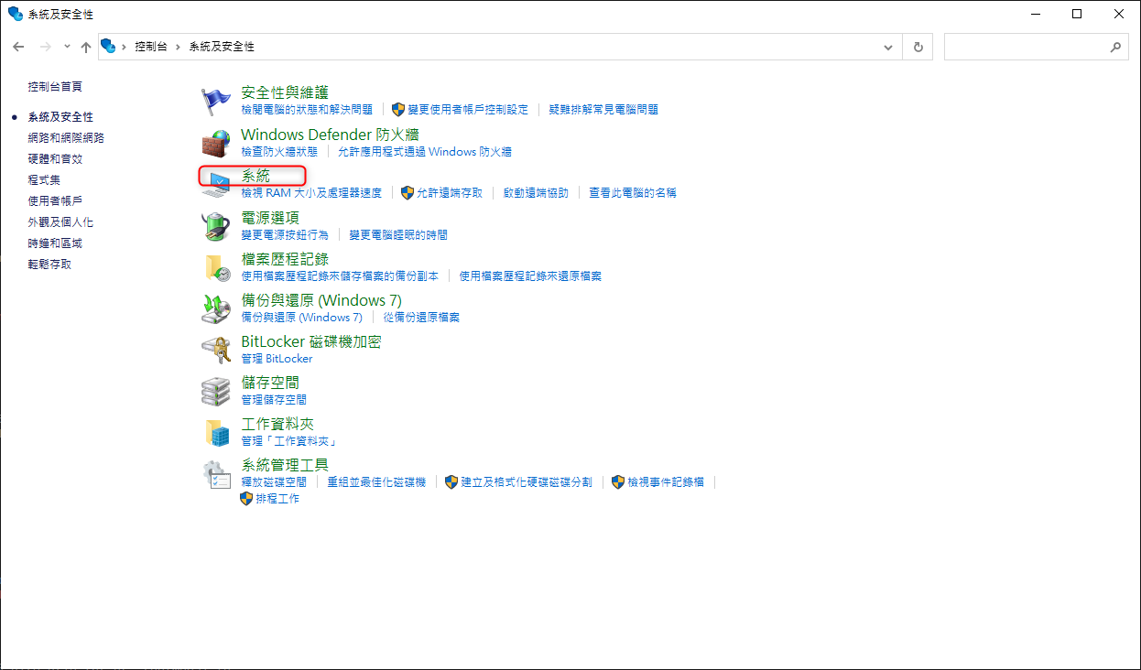Image resolution: width=1141 pixels, height=670 pixels.
Task: Click the Windows Defender 防火牆 brick wall icon
Action: [x=216, y=142]
